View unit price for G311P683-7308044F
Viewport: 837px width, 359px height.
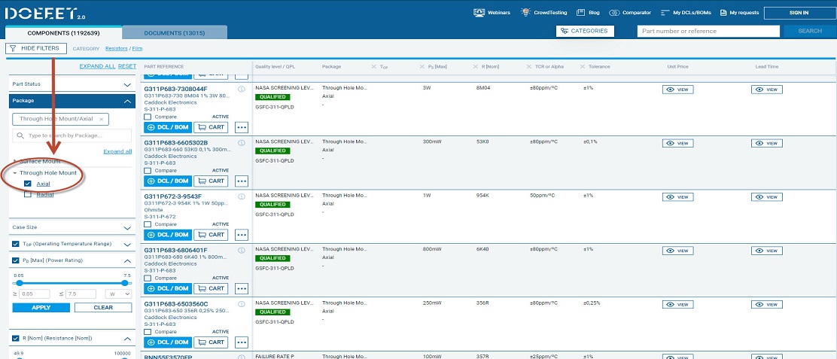point(678,90)
